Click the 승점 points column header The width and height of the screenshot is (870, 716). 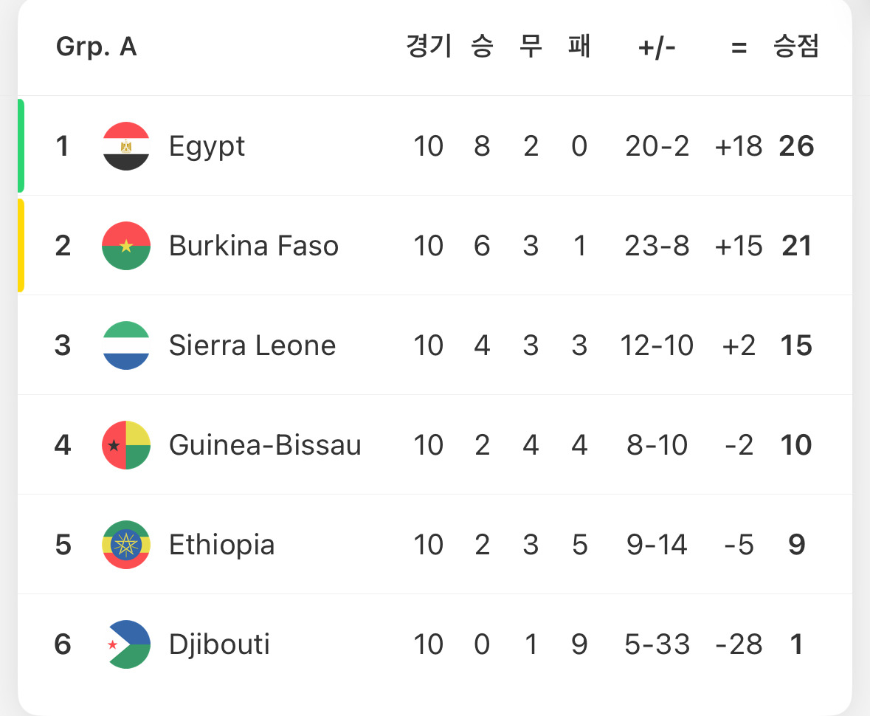coord(795,47)
